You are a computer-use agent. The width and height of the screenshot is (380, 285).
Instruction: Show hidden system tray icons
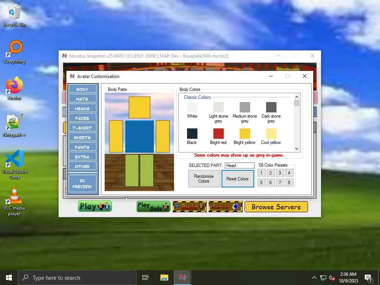314,278
